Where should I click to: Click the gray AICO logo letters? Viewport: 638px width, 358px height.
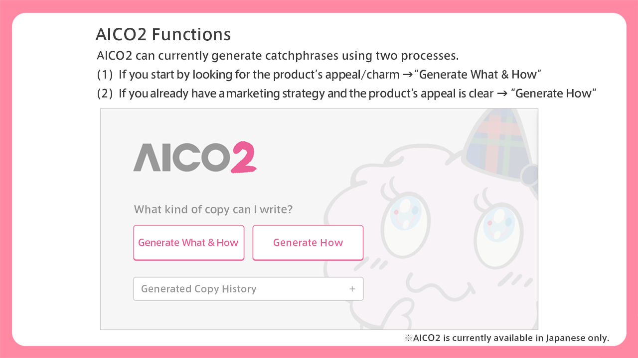[182, 158]
